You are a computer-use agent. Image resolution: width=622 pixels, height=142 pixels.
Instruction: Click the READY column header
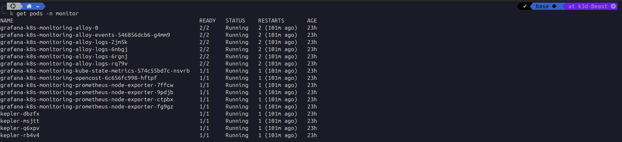coord(207,21)
